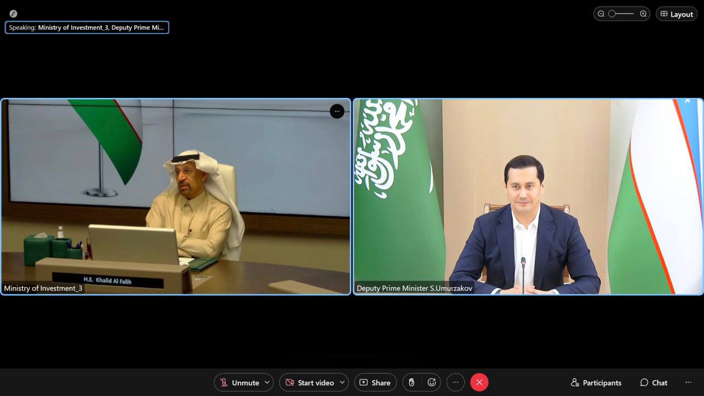Click the meeting info icon at top left
The height and width of the screenshot is (396, 704).
point(13,14)
